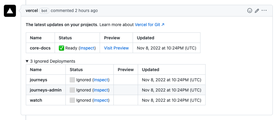Inspect the journeys-admin deployment
Viewport: 277px width, 120px height.
[x=101, y=90]
